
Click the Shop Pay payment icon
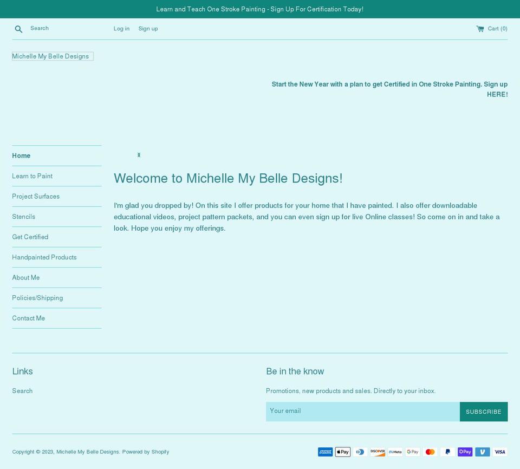[465, 452]
